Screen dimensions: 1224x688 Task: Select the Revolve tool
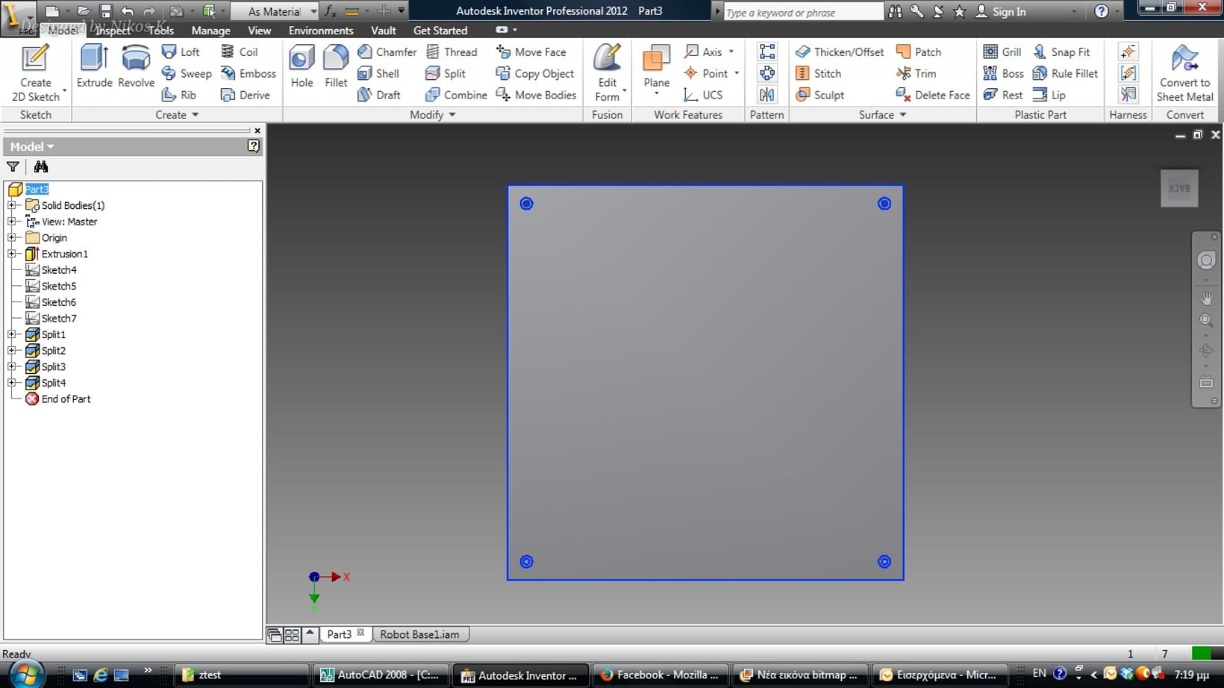click(x=136, y=66)
